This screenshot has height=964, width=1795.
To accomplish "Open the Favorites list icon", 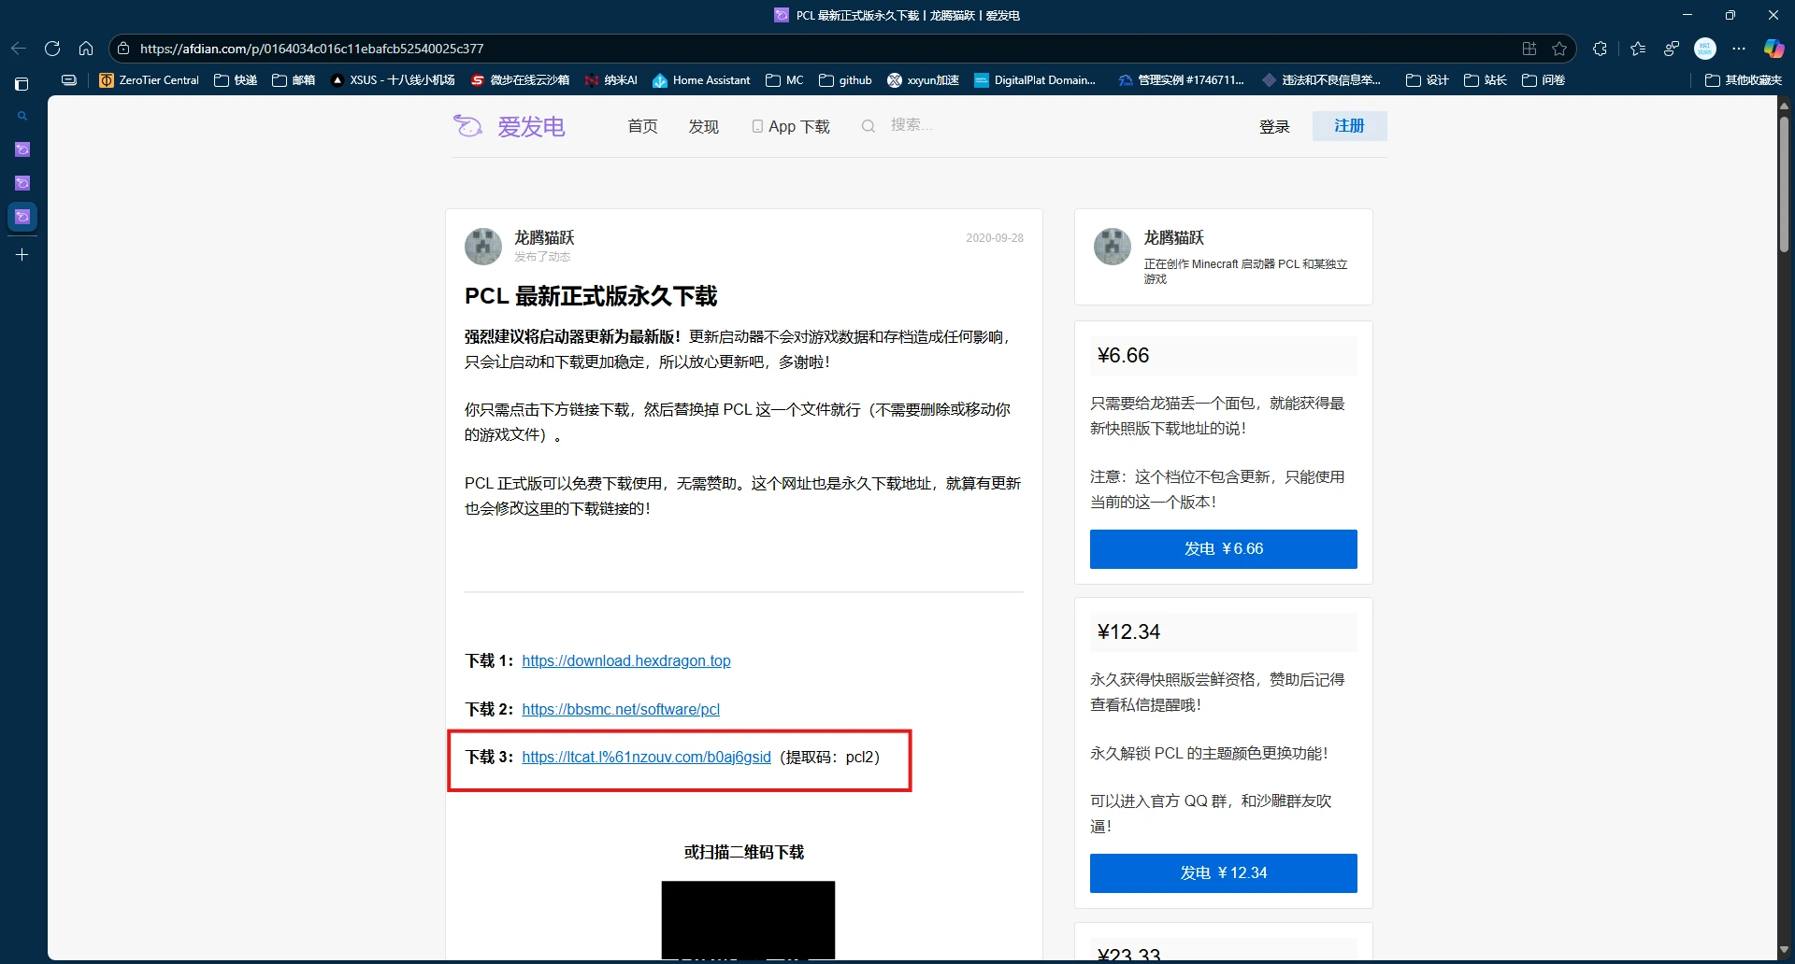I will 1638,49.
